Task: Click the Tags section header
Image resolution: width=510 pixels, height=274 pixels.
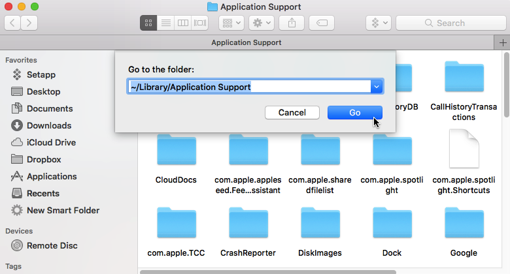Action: (13, 266)
